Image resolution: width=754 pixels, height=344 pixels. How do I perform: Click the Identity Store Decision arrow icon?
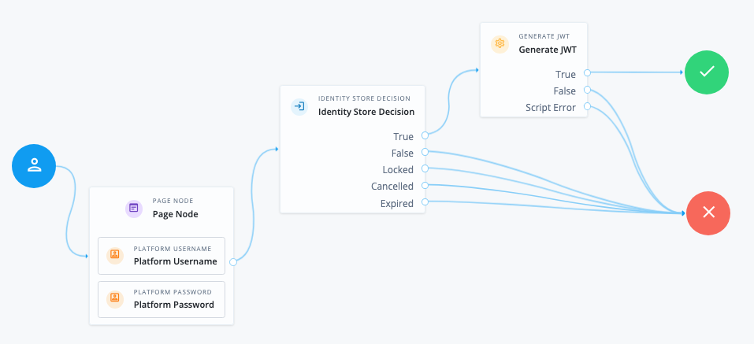pos(299,105)
